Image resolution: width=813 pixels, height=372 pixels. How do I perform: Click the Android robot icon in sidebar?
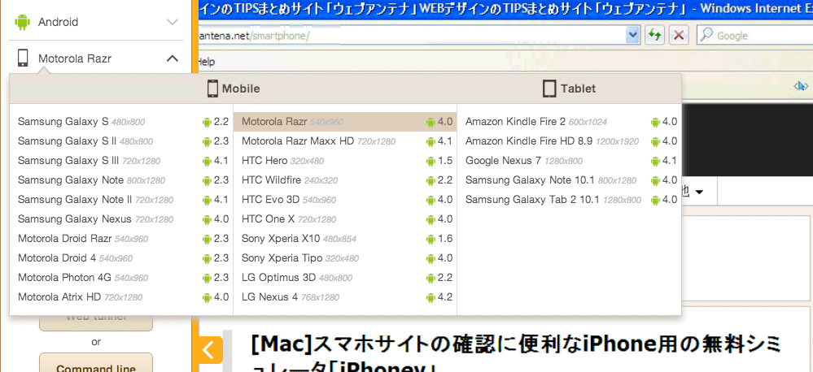tap(22, 22)
